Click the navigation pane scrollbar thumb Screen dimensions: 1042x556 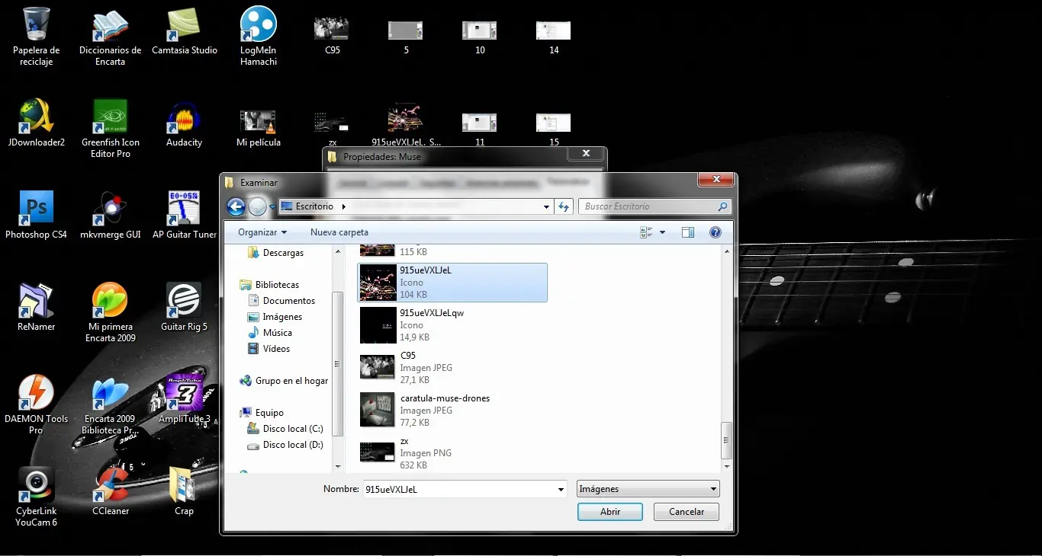click(338, 363)
